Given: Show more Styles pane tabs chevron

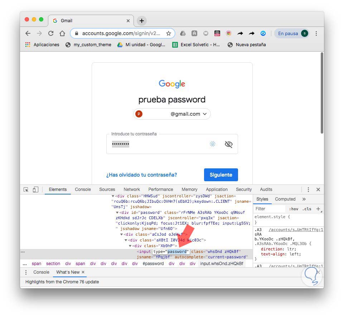Looking at the screenshot, I should [304, 199].
